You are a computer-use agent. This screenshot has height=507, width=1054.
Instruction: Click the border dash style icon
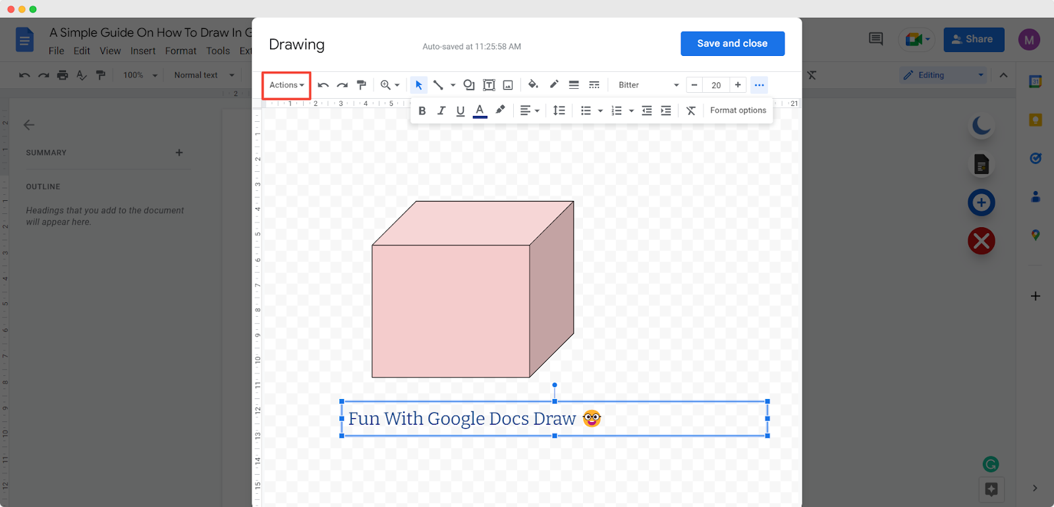594,85
